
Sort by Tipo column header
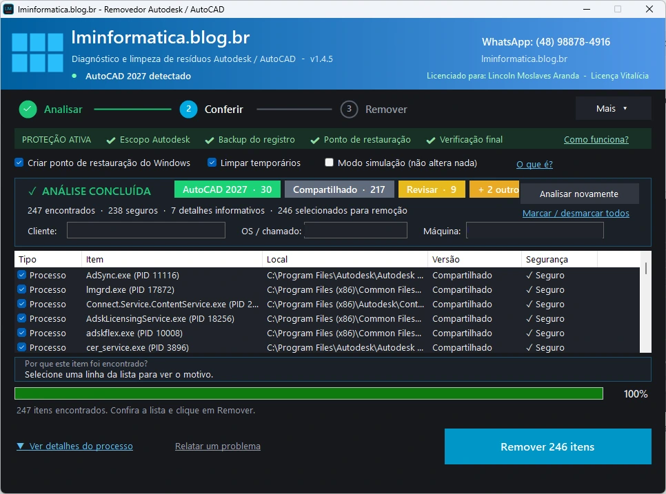48,259
